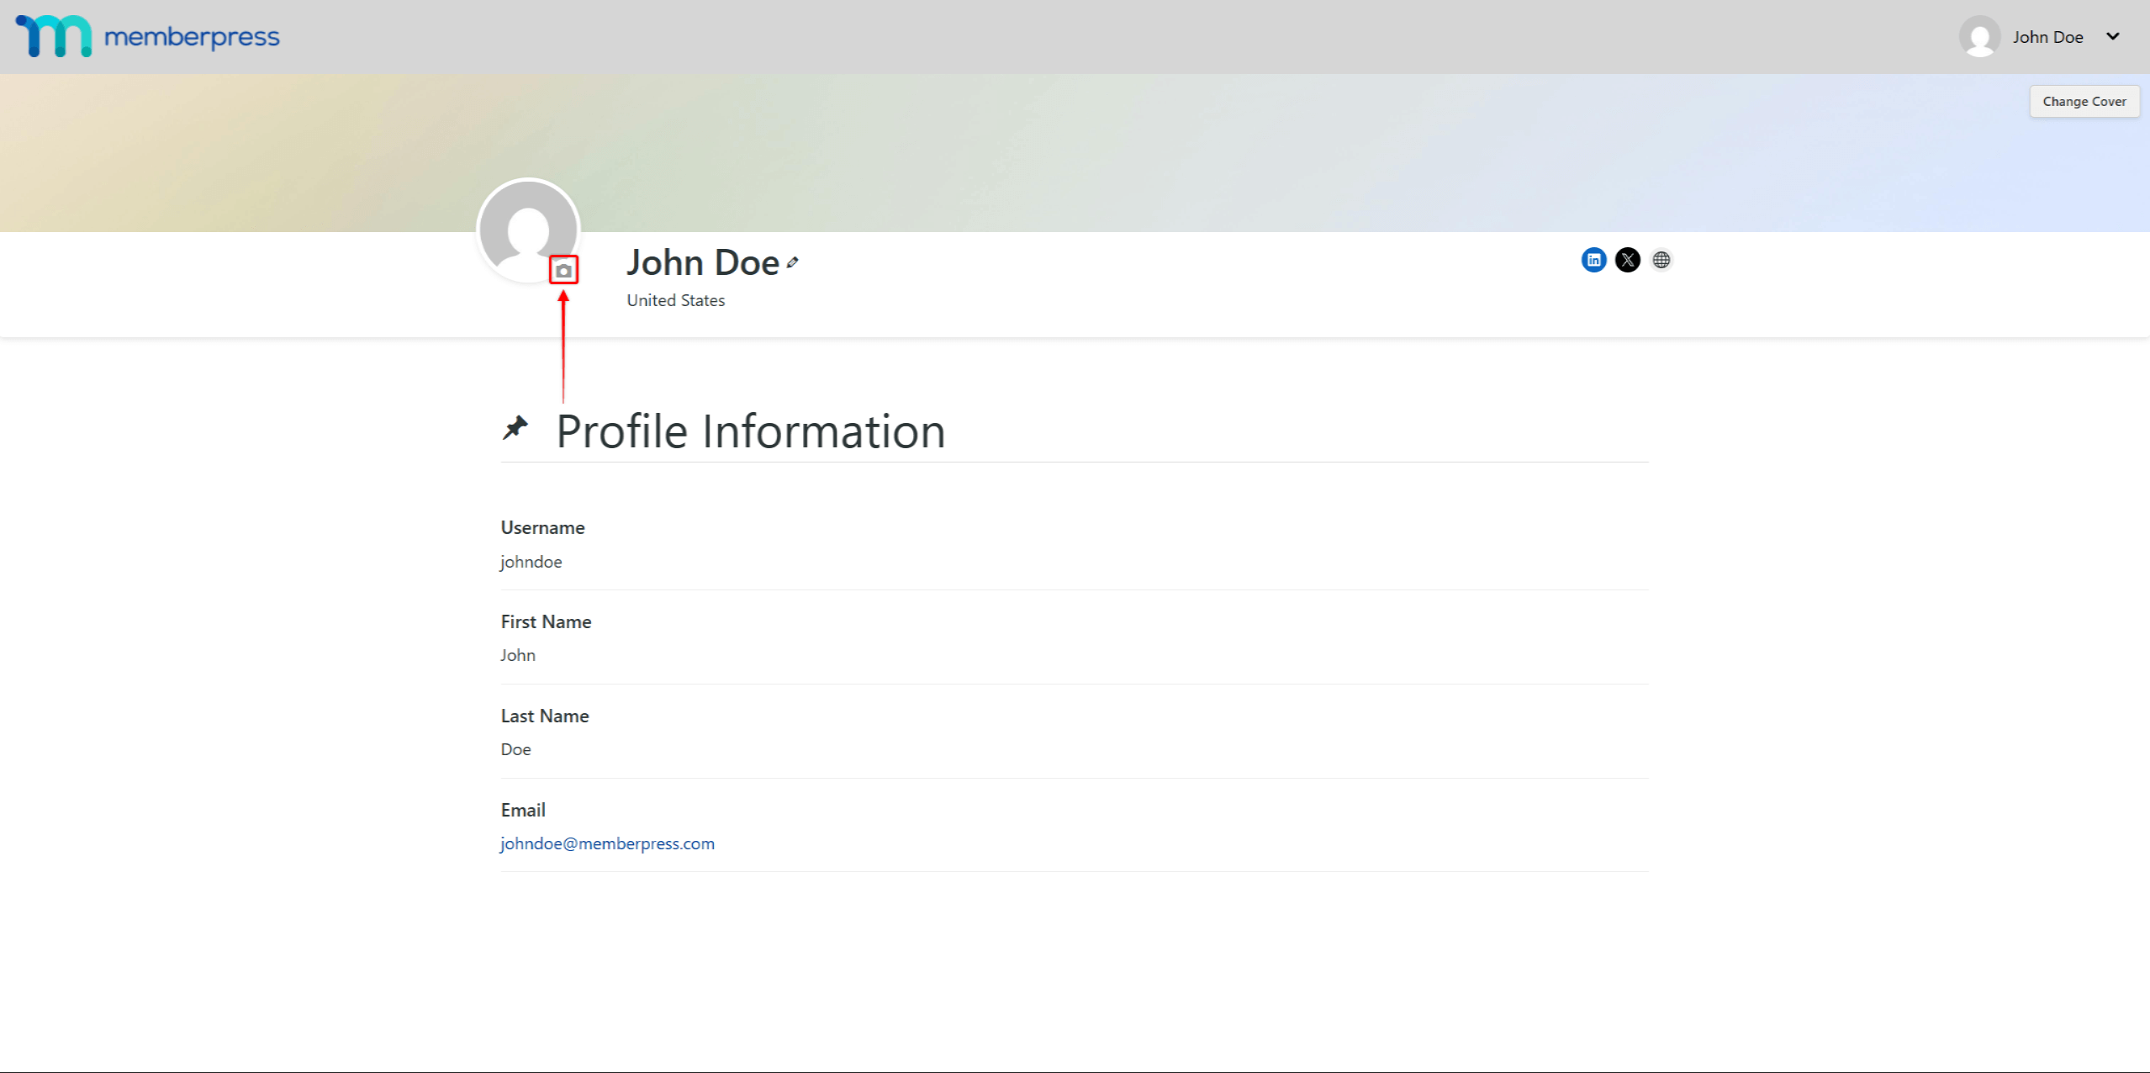Open the John Doe header account menu
This screenshot has width=2150, height=1073.
pyautogui.click(x=2047, y=37)
